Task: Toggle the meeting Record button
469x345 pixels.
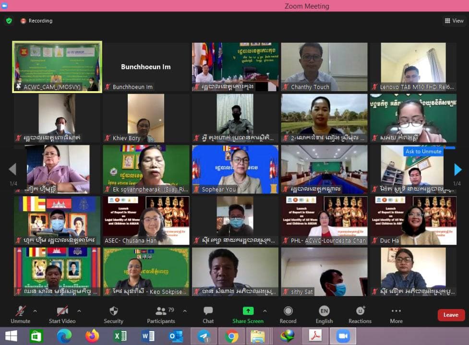Action: tap(288, 314)
